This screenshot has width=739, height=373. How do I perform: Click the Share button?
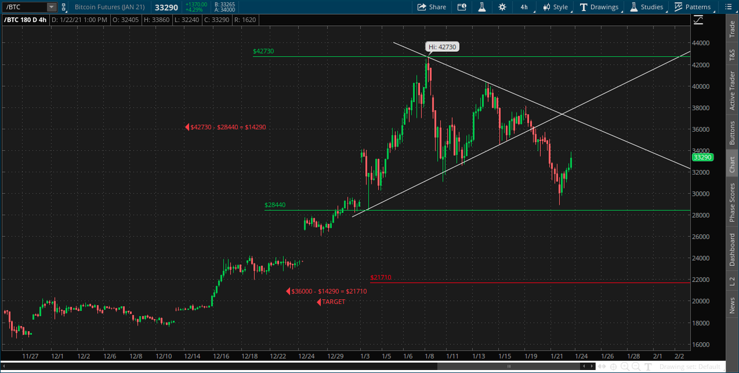(431, 7)
